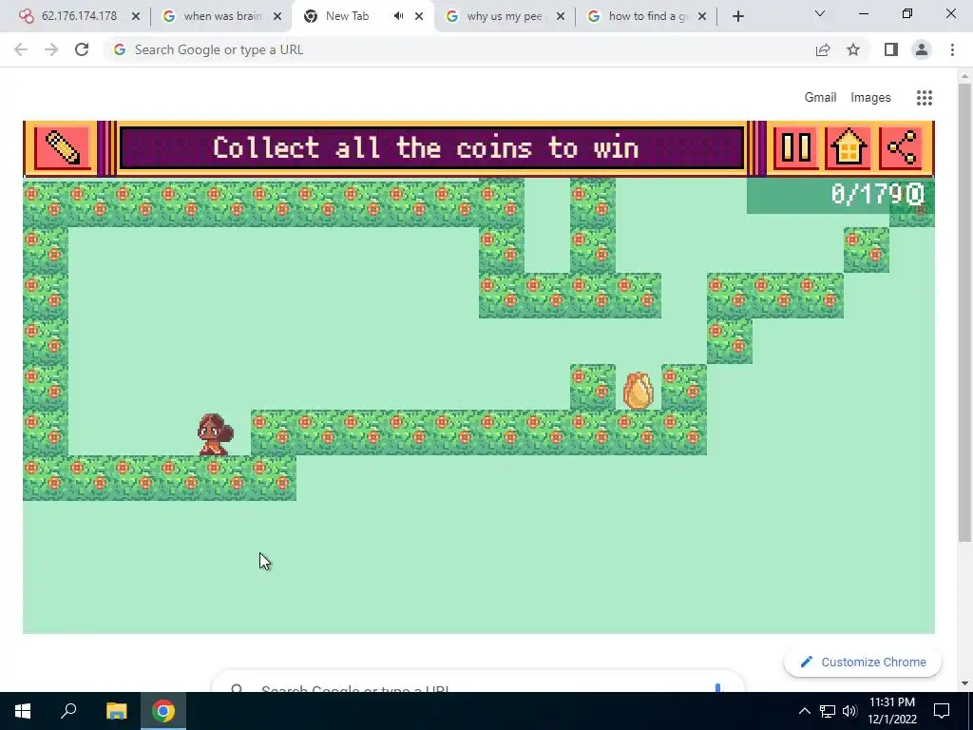
Task: Open Windows taskbar search
Action: 68,711
